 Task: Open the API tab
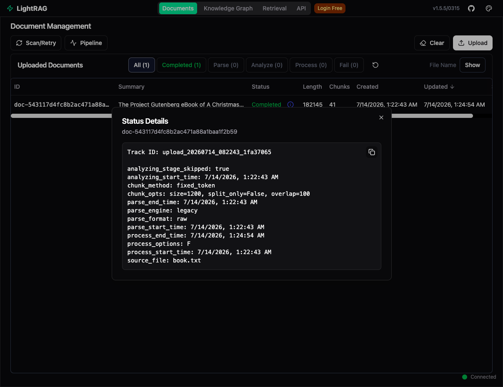click(x=301, y=8)
